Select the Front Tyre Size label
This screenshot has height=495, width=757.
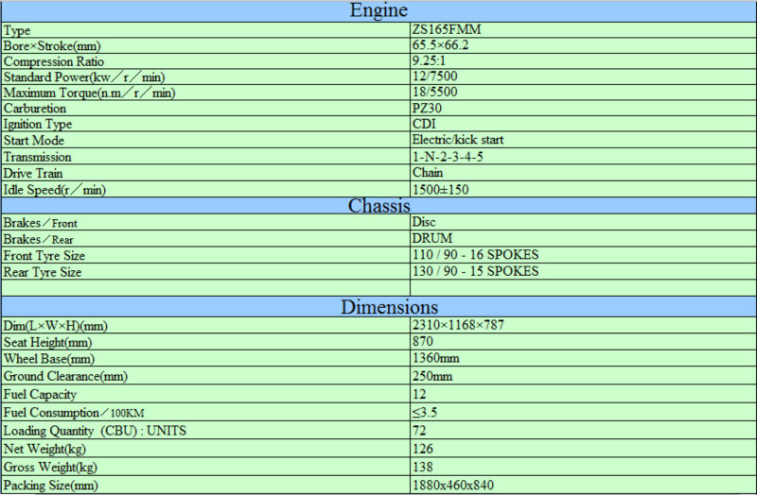(44, 255)
